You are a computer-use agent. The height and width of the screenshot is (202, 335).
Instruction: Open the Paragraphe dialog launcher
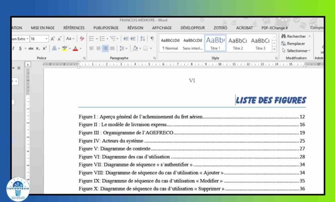click(154, 58)
